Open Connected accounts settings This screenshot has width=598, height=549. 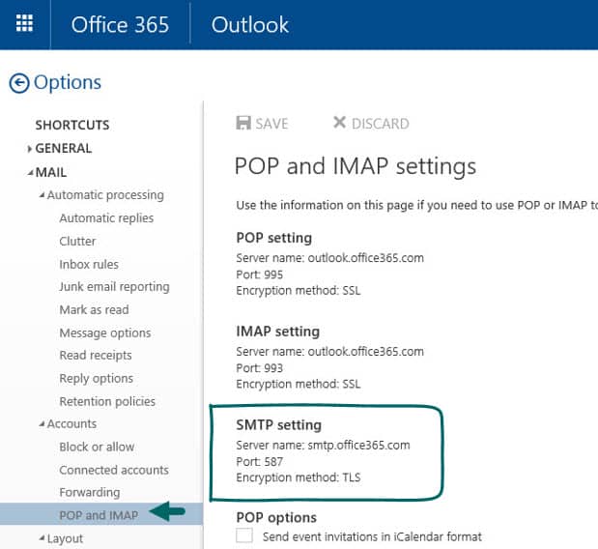[114, 470]
